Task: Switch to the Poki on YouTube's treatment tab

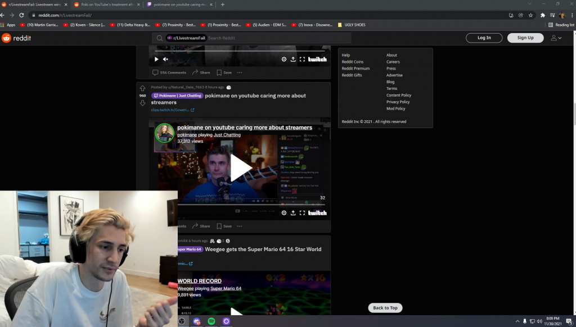Action: pyautogui.click(x=107, y=4)
